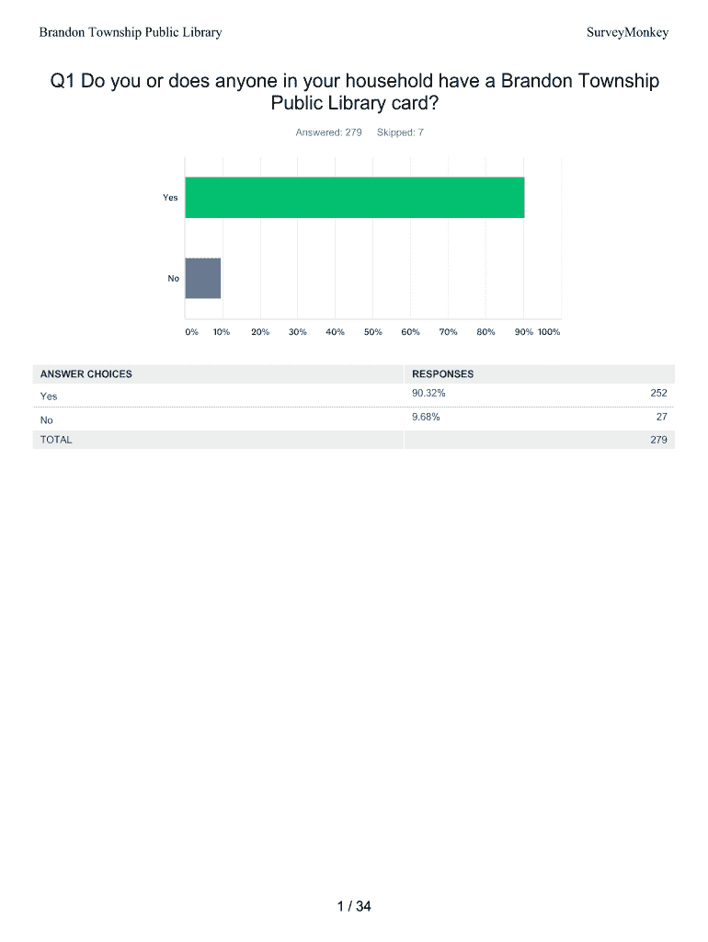The height and width of the screenshot is (942, 708).
Task: Click the ANSWER CHOICES column header
Action: tap(86, 374)
